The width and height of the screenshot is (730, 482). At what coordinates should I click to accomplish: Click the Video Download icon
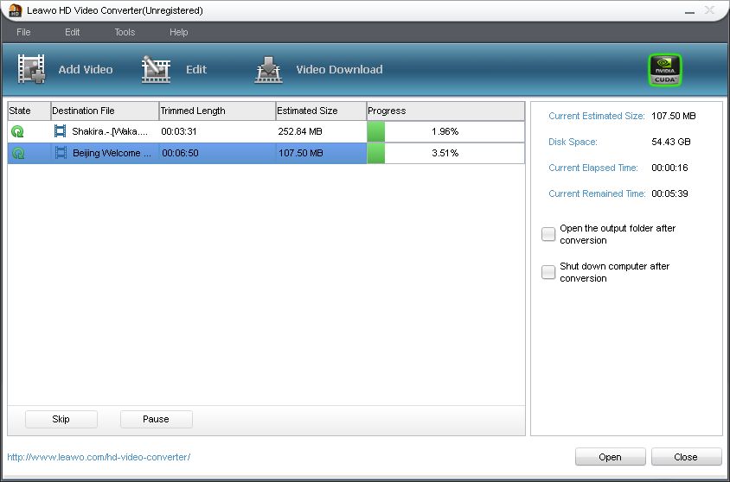pos(269,70)
